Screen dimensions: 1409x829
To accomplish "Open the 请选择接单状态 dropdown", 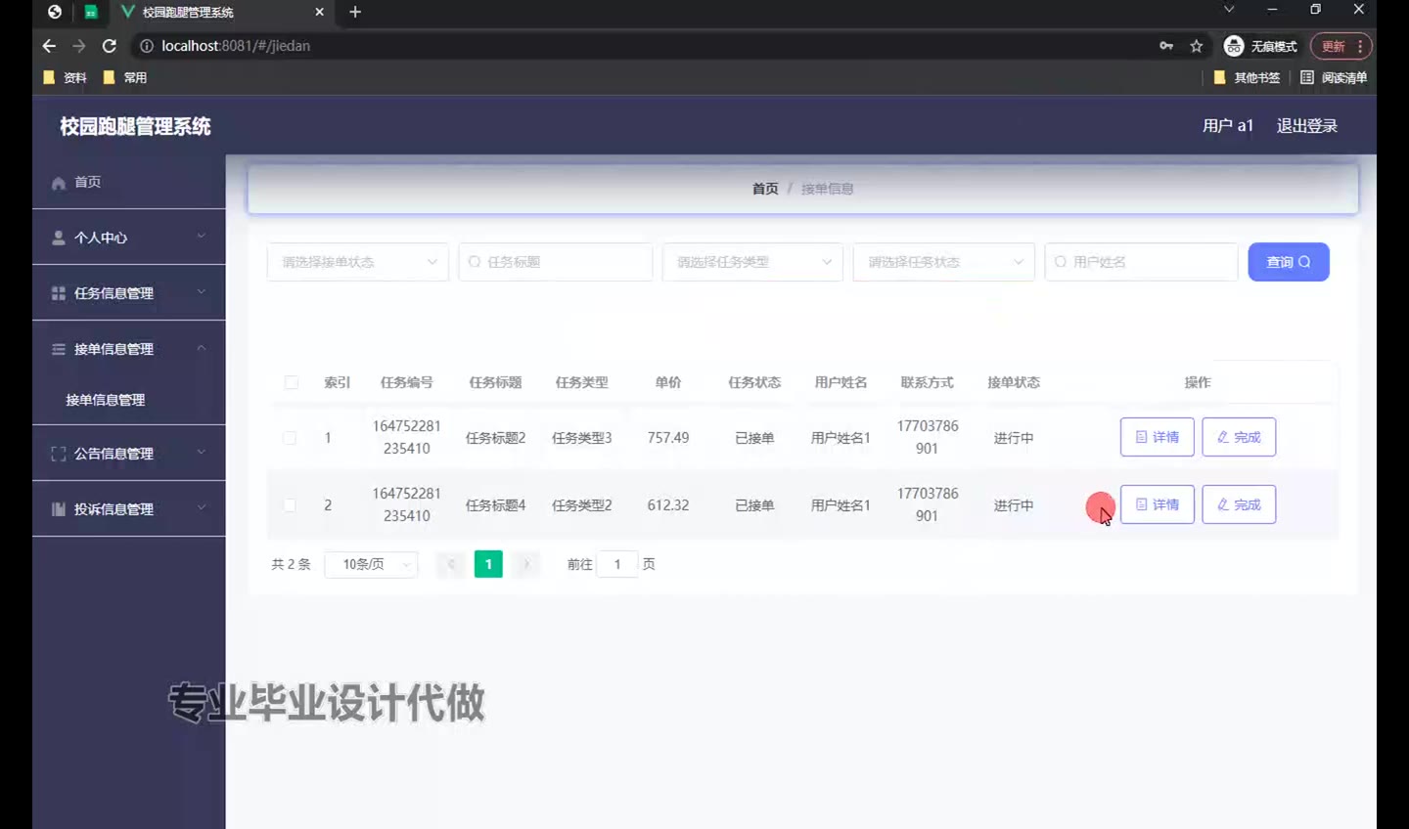I will (357, 262).
